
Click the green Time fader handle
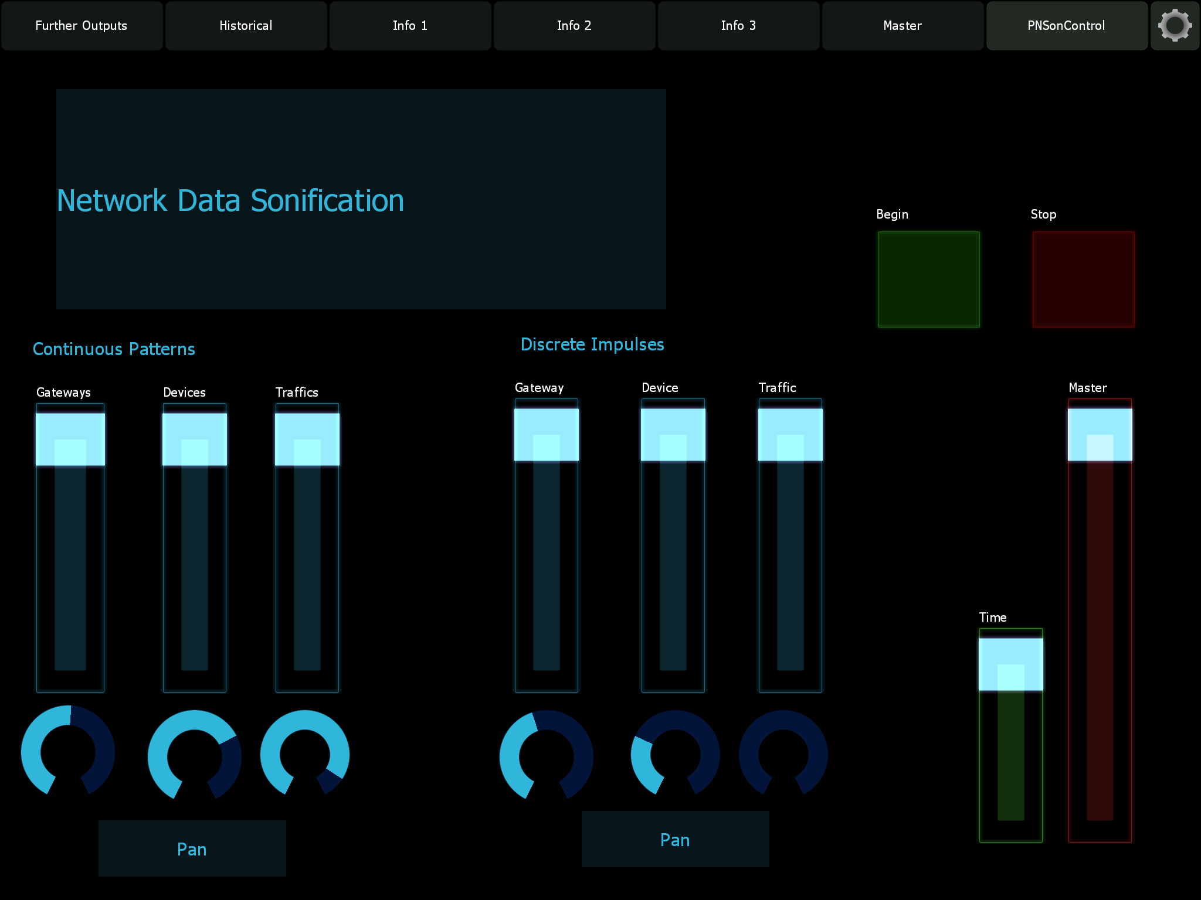[x=1011, y=664]
